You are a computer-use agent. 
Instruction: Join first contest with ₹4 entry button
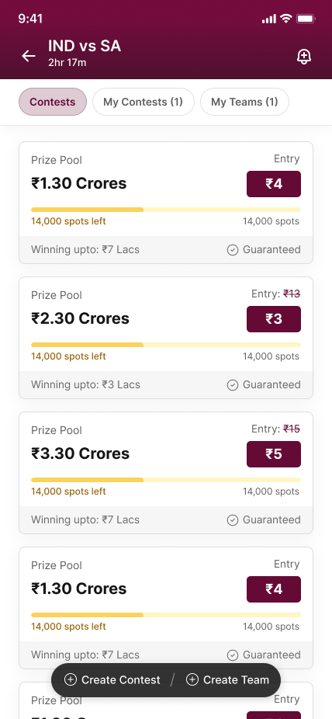274,184
